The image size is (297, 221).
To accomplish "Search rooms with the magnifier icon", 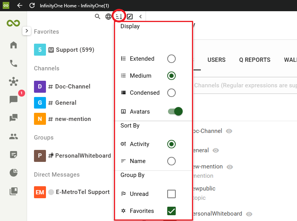I will pos(98,17).
